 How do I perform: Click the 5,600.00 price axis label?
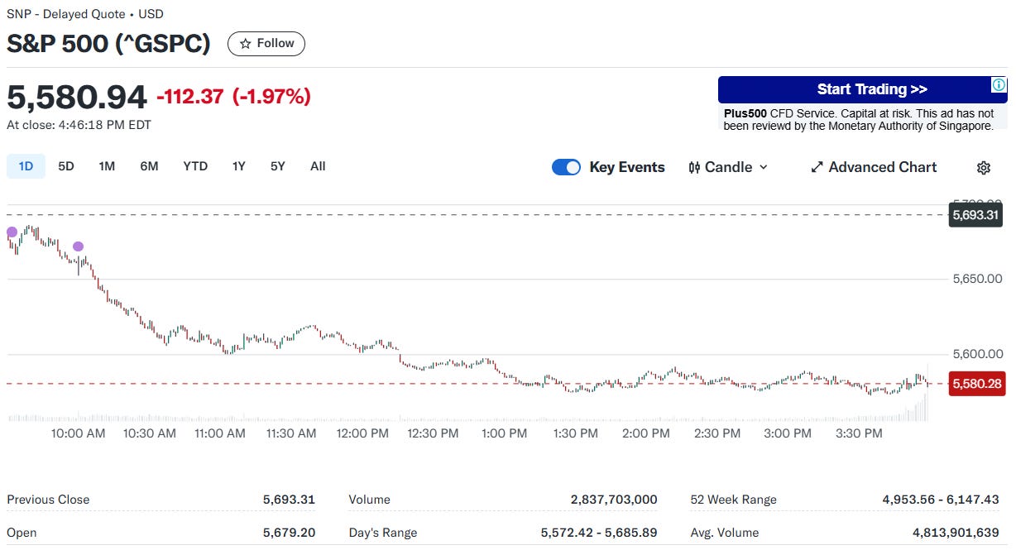point(977,354)
